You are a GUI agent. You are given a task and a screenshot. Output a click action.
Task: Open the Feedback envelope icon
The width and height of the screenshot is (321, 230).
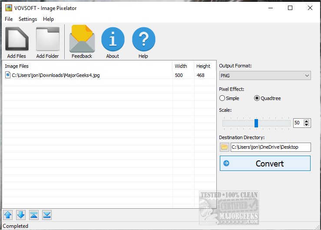coord(82,39)
